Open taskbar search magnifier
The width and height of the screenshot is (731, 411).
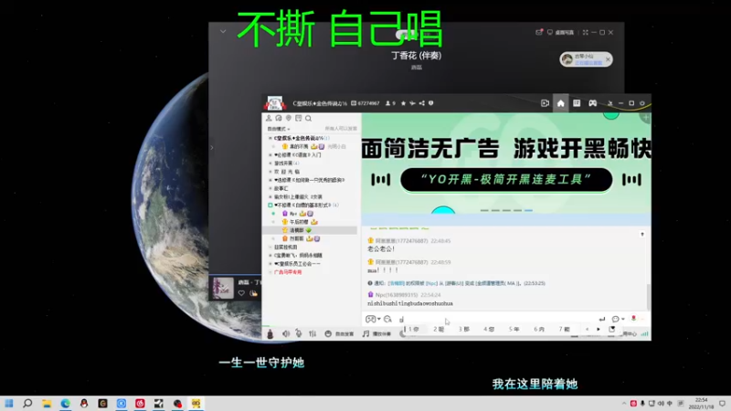[x=27, y=404]
